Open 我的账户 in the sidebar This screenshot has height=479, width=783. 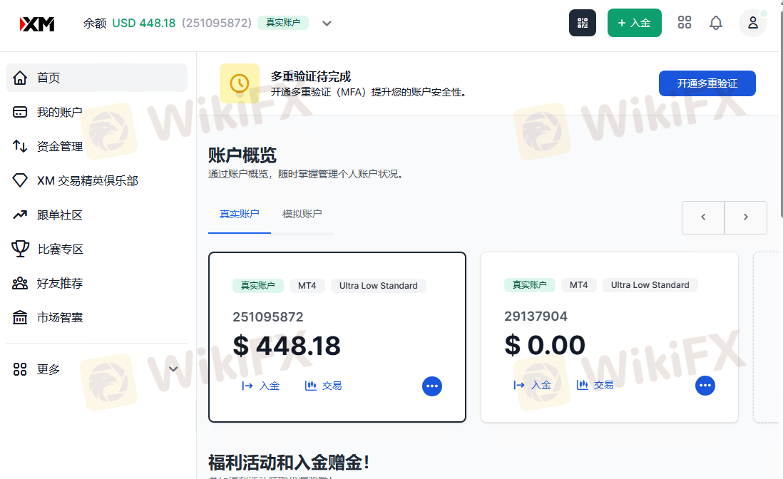pos(96,112)
